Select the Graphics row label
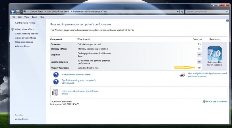This screenshot has height=128, width=232. (x=55, y=55)
